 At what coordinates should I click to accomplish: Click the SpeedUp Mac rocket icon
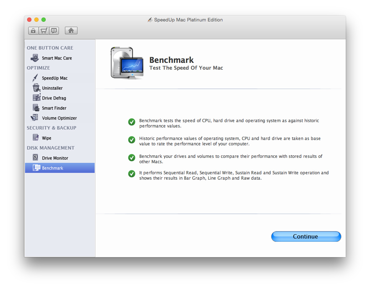tap(35, 78)
